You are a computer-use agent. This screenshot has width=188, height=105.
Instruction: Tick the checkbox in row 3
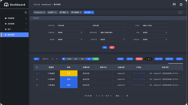(38, 85)
